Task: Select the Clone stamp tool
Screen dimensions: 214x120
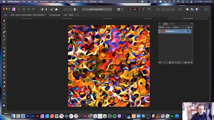Action: (x=4, y=75)
